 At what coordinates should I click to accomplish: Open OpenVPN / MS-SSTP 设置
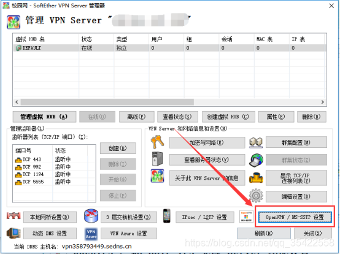(x=295, y=217)
